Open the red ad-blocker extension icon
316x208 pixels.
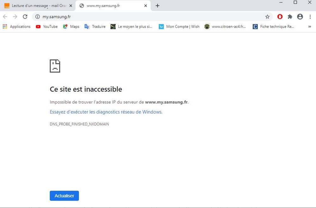click(280, 17)
